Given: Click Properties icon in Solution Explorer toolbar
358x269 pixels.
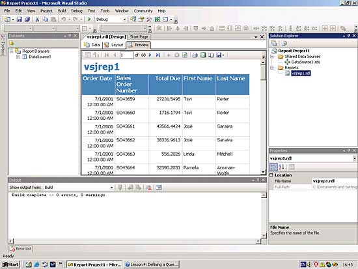Looking at the screenshot, I should 274,43.
